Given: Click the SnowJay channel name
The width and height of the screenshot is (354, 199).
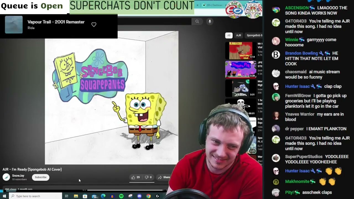Looking at the screenshot, I should tap(18, 176).
